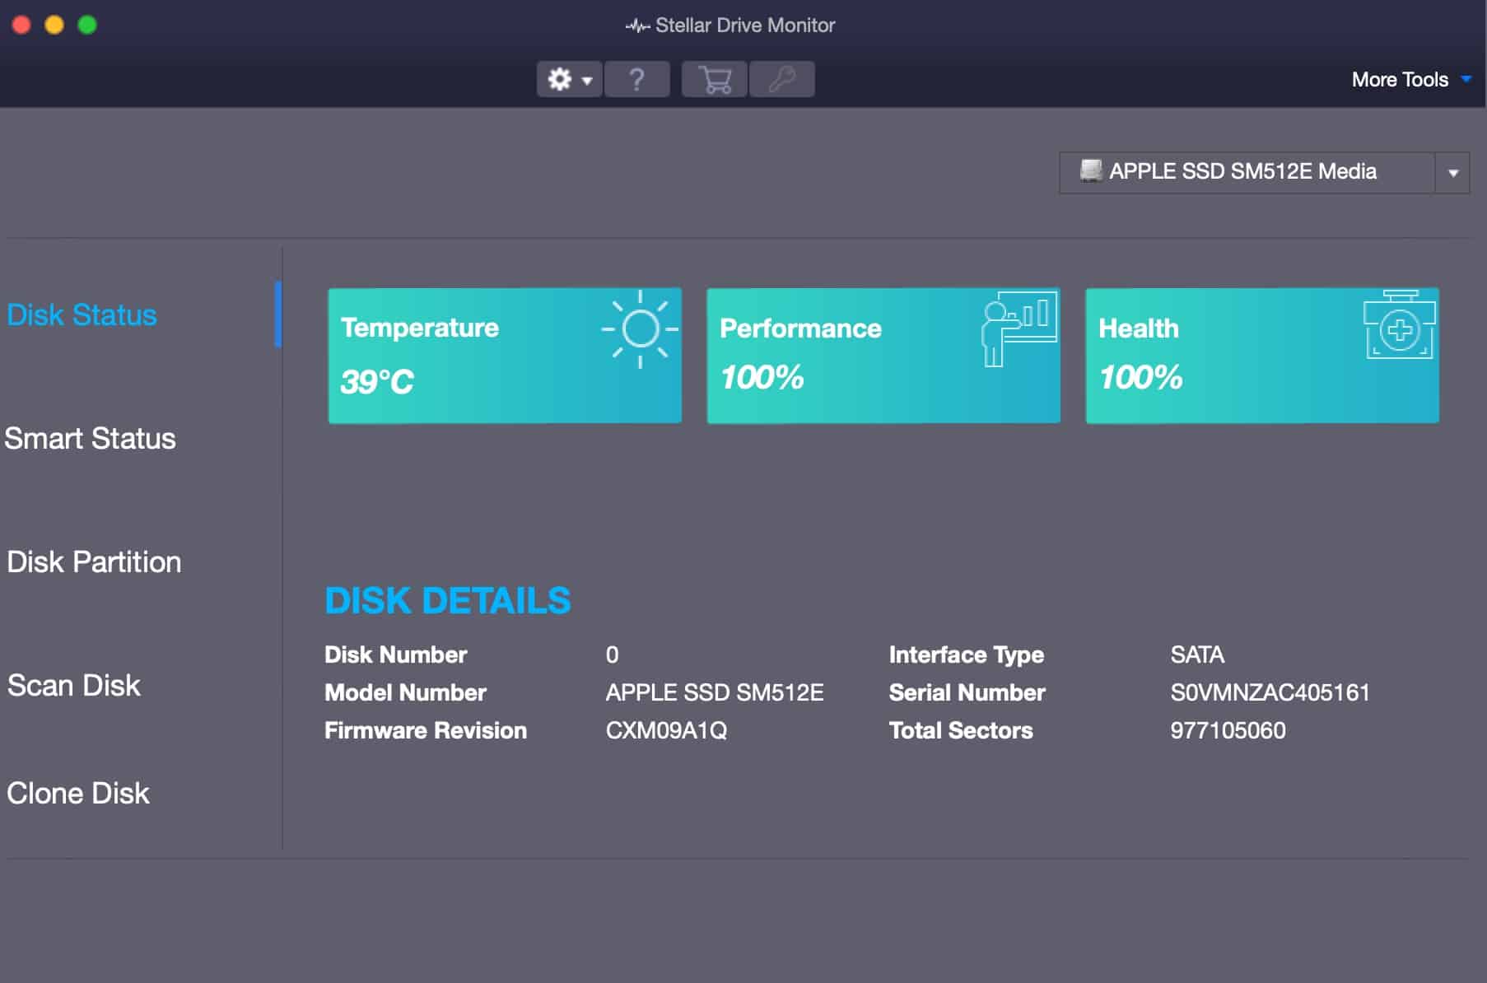
Task: Expand the More Tools dropdown
Action: point(1410,79)
